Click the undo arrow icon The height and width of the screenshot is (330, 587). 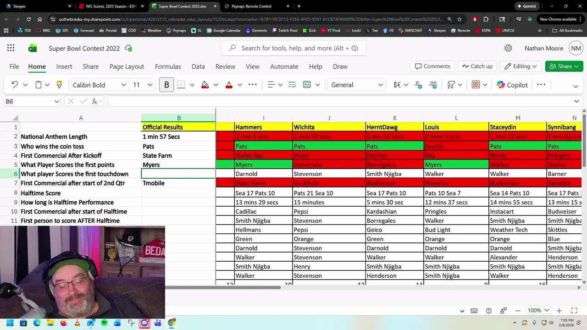[15, 85]
